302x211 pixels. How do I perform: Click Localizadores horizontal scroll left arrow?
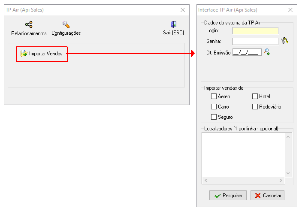point(206,181)
